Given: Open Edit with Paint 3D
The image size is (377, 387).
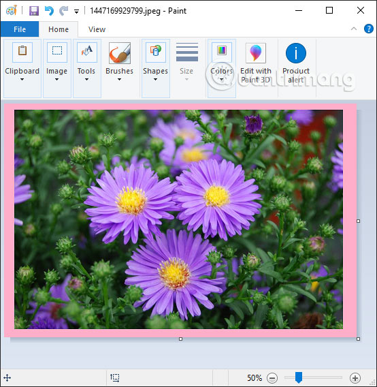Looking at the screenshot, I should pyautogui.click(x=256, y=63).
